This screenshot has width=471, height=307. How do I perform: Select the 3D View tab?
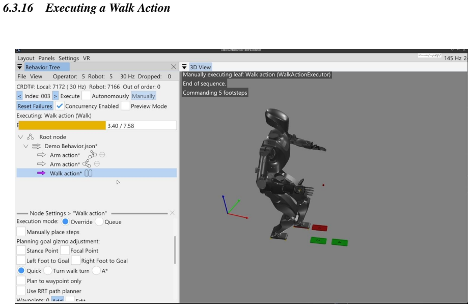tap(200, 67)
